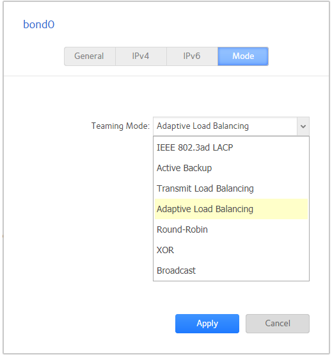Choose IEEE 802.3ad LACP from the list
332x357 pixels.
tap(231, 147)
